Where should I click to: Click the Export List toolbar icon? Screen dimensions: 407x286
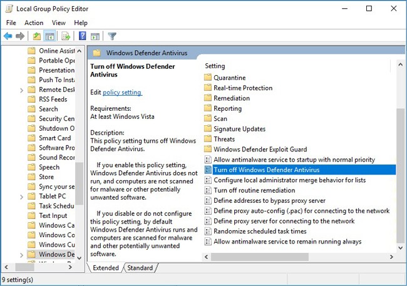coord(66,36)
